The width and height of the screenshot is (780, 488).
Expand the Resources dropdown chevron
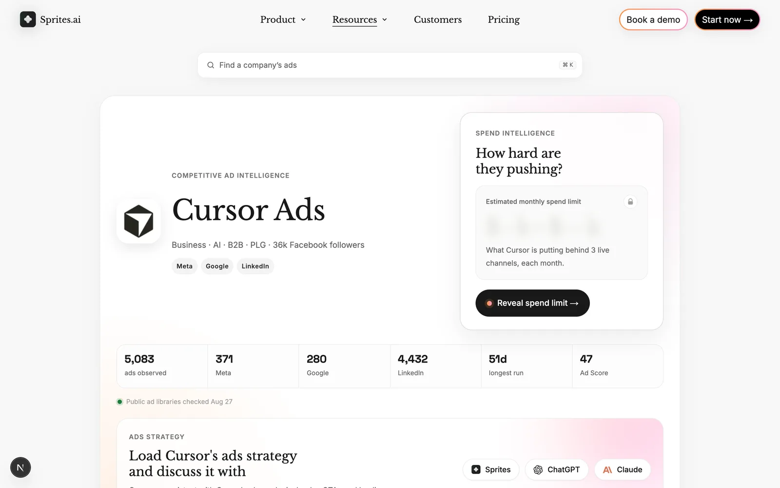tap(385, 20)
